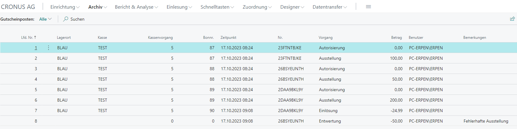Click the Betrag column header

(396, 38)
